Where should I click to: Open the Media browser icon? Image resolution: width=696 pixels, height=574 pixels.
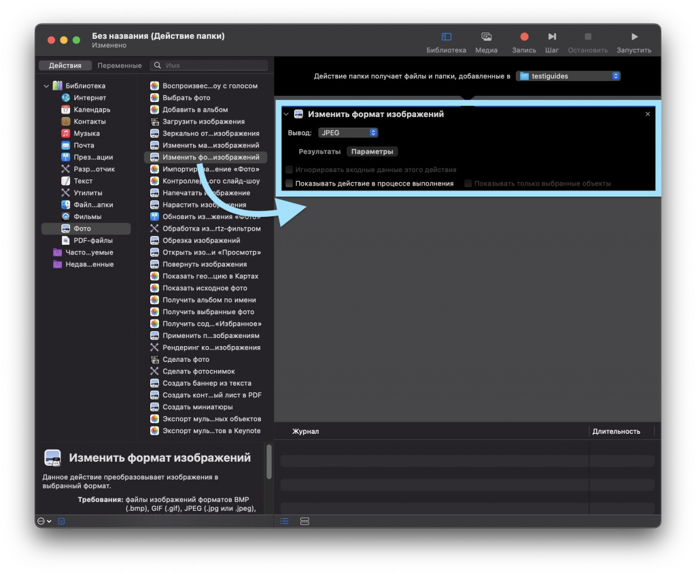coord(486,37)
